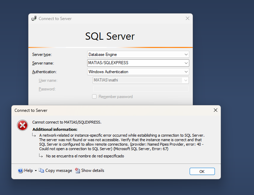The width and height of the screenshot is (254, 195).
Task: Click the arrow icon beside 'No se encuentra'
Action: pyautogui.click(x=40, y=156)
